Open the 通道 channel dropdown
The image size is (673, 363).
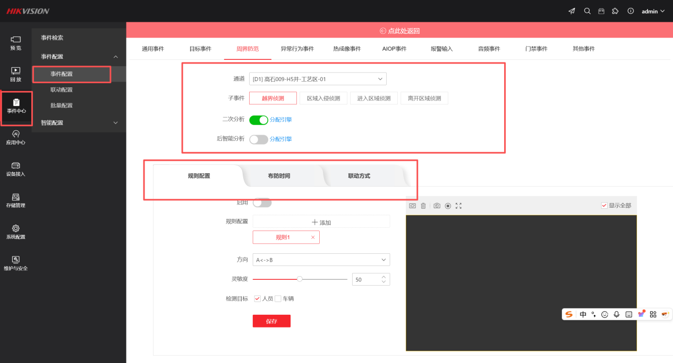click(x=318, y=79)
